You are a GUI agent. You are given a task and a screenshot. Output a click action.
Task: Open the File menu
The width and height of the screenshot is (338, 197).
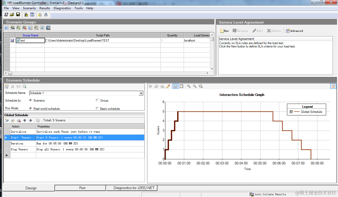[6, 8]
